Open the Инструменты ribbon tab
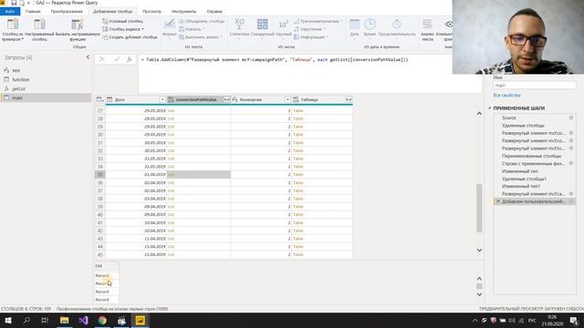Viewport: 584px width, 328px height. 184,12
